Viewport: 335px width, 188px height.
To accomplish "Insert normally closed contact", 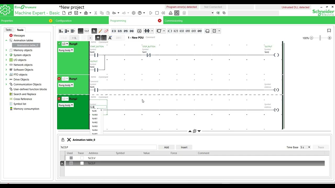I will pyautogui.click(x=120, y=31).
